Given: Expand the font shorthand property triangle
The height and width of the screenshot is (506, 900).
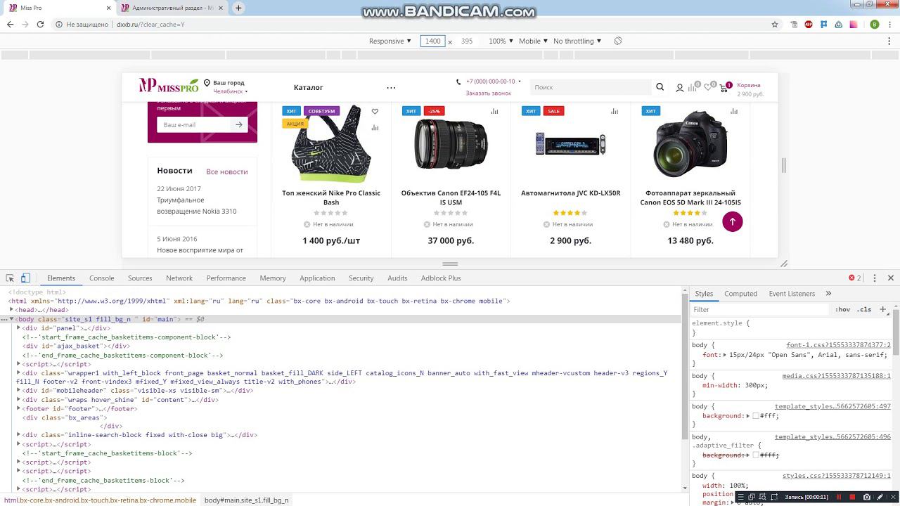Looking at the screenshot, I should (x=726, y=355).
